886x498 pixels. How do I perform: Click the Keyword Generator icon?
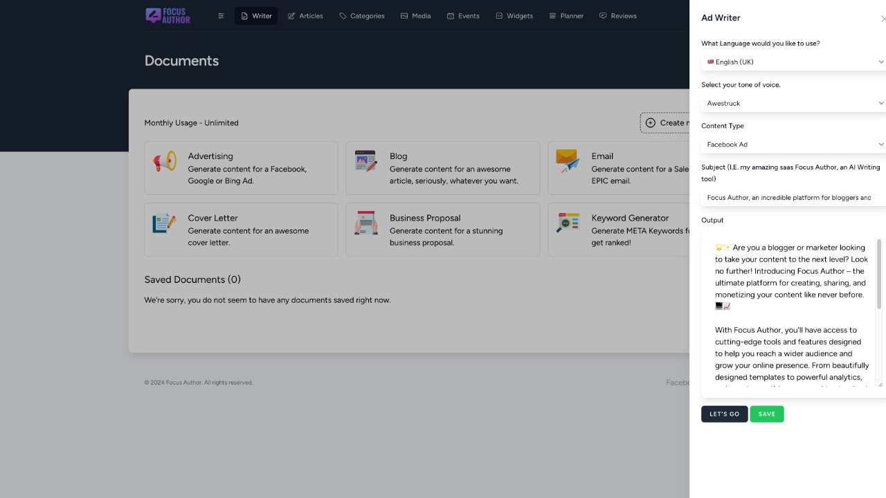(x=568, y=223)
